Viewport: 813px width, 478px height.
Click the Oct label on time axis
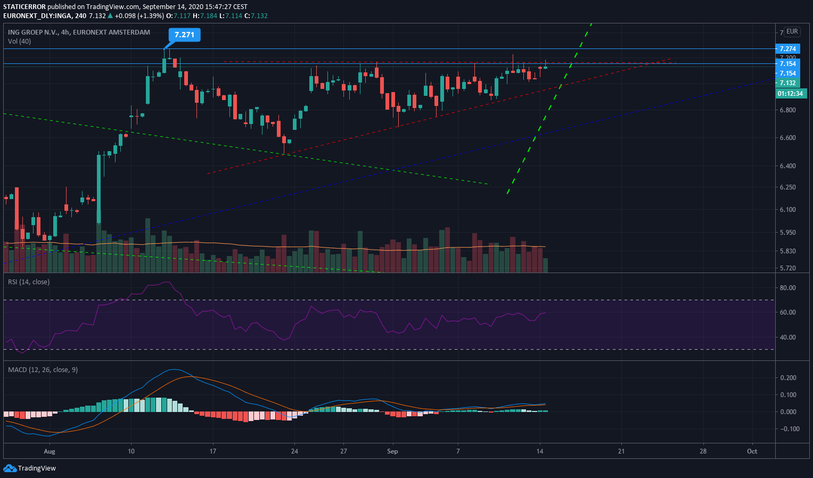tap(752, 451)
